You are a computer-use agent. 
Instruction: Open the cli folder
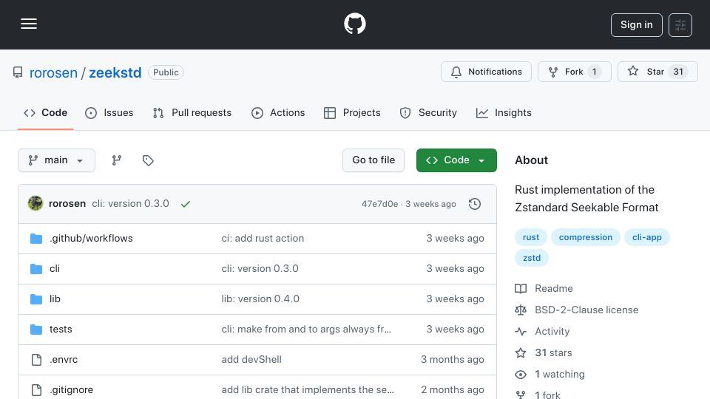(55, 269)
